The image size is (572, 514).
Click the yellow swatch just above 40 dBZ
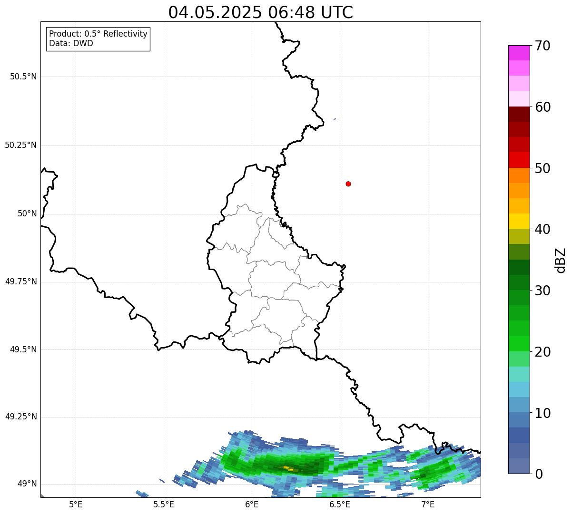(519, 221)
